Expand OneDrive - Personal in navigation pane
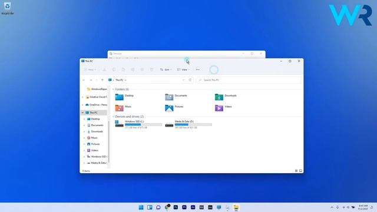Image resolution: width=377 pixels, height=212 pixels. (x=82, y=105)
